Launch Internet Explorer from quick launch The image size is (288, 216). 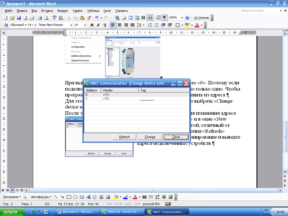pos(33,212)
